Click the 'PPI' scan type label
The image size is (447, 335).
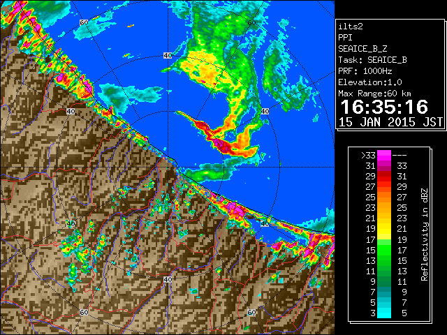click(345, 38)
